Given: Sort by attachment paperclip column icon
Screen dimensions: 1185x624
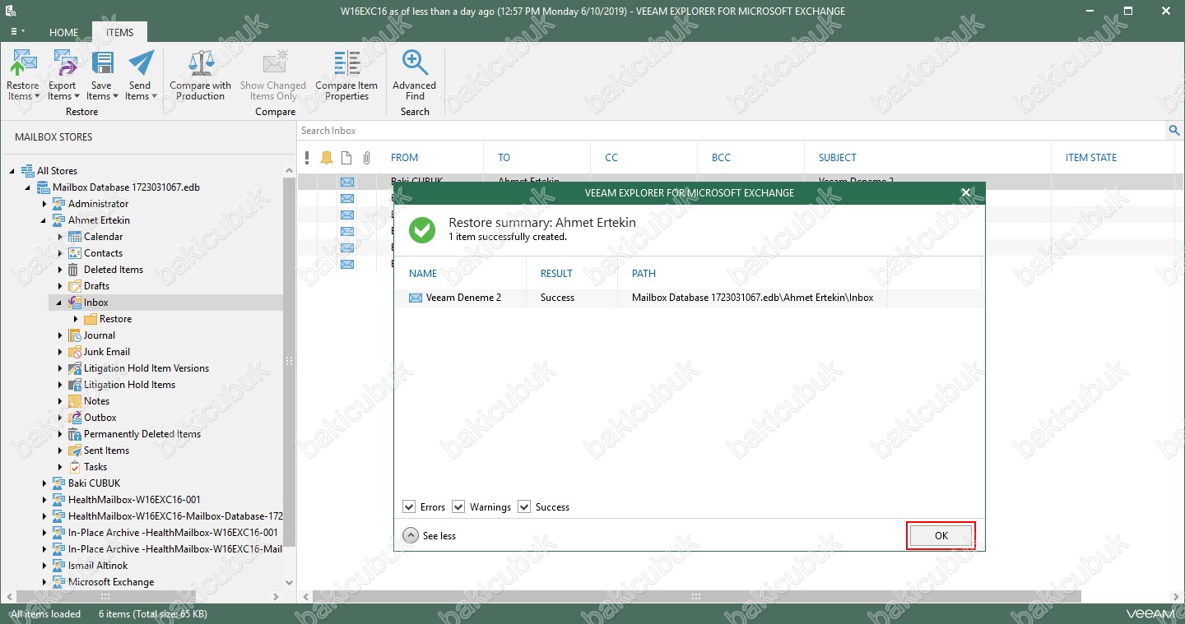Looking at the screenshot, I should 367,158.
